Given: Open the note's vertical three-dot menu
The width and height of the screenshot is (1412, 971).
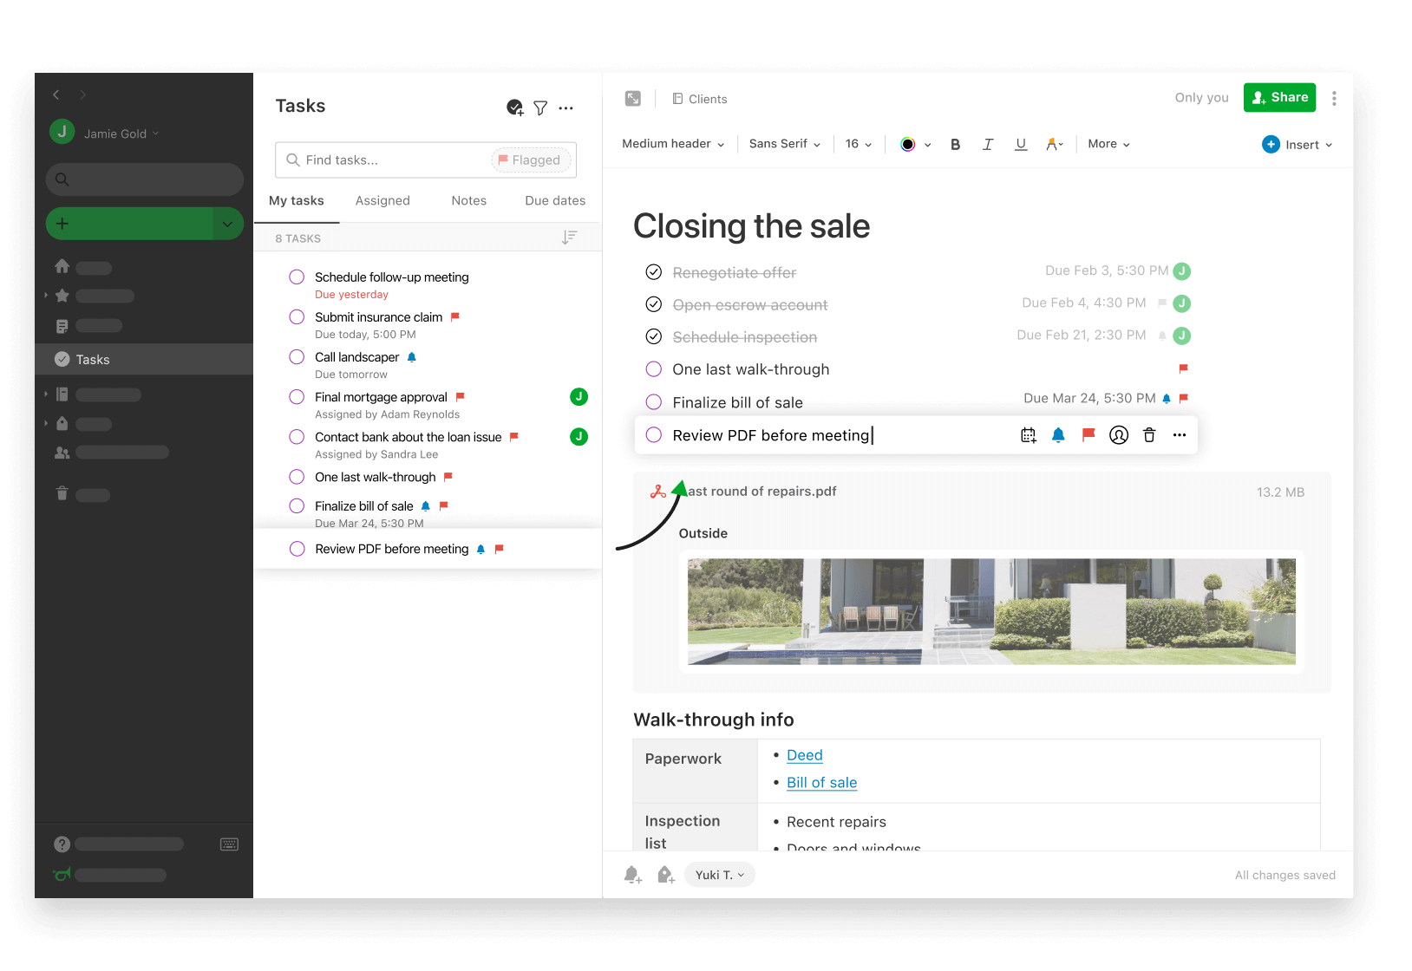Looking at the screenshot, I should pyautogui.click(x=1334, y=99).
